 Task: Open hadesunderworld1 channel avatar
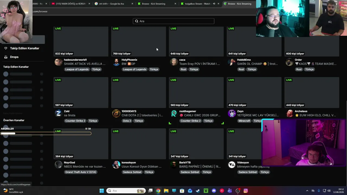(58, 62)
